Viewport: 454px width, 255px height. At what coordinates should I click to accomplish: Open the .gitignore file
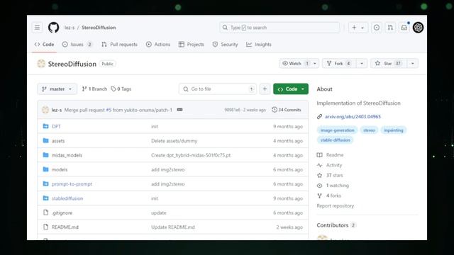pos(62,212)
